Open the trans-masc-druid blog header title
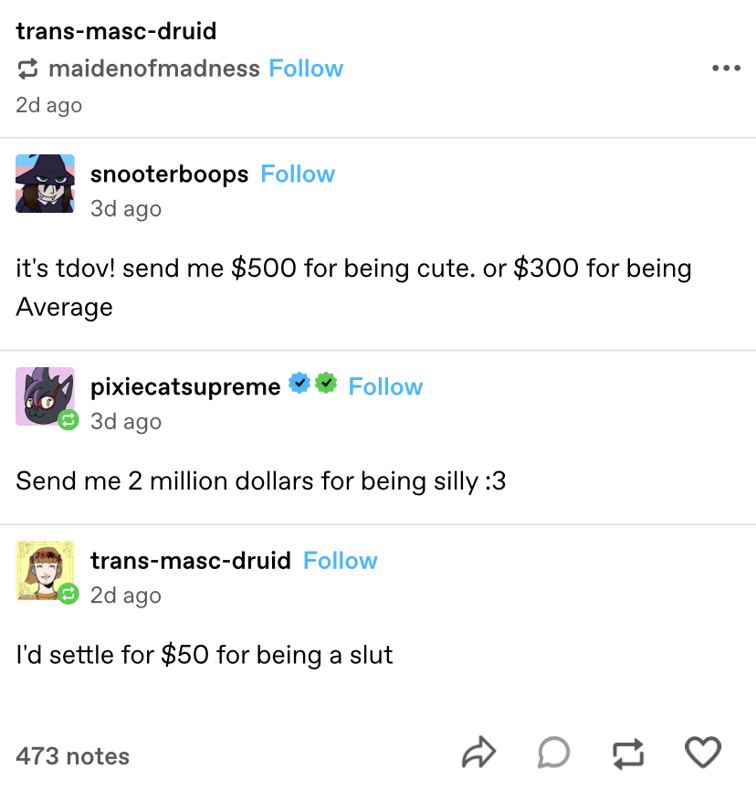Image resolution: width=756 pixels, height=791 pixels. [116, 31]
